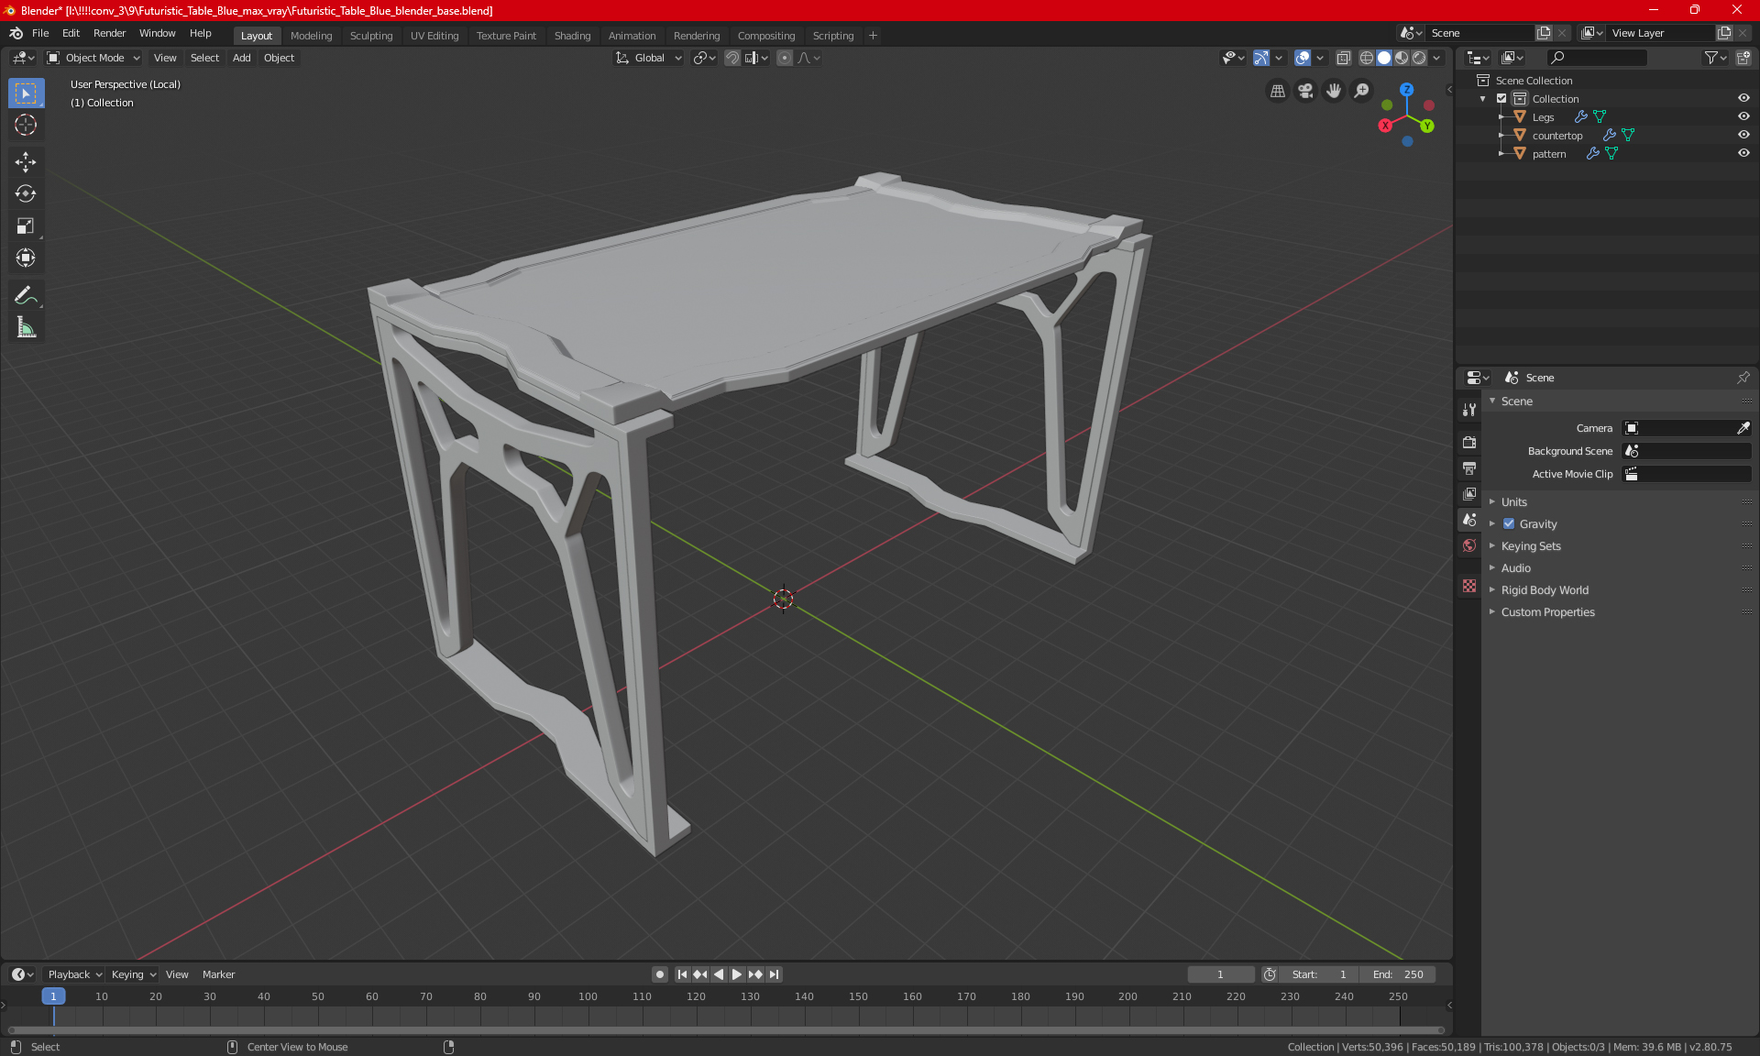
Task: Open the View Layer properties tab
Action: 1469,493
